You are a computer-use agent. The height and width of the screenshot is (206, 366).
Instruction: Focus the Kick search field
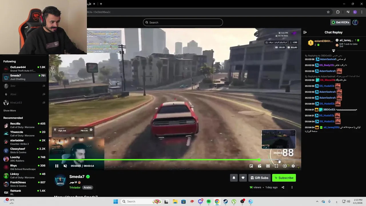click(x=183, y=22)
